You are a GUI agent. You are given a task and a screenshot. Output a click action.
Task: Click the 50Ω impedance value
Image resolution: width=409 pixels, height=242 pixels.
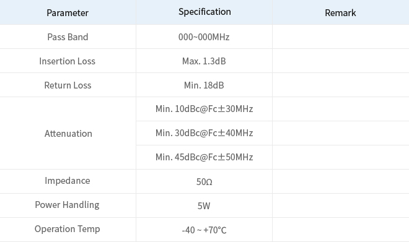[x=205, y=181]
